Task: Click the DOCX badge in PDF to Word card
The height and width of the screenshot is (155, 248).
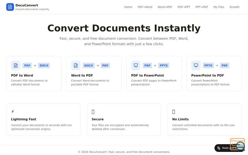Action: coord(44,65)
